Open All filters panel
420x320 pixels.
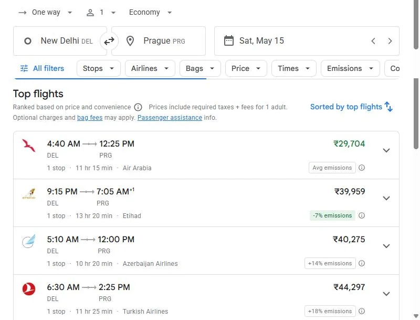[x=43, y=68]
